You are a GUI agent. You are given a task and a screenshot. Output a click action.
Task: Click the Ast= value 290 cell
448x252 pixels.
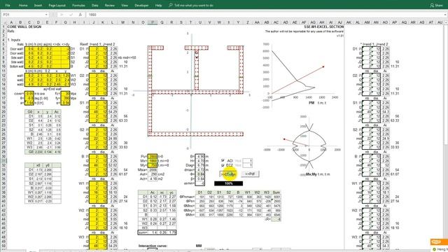153,174
